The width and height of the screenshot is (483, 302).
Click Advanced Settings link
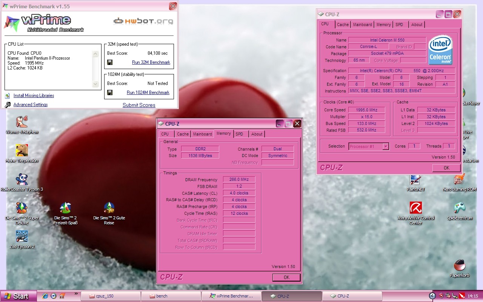click(31, 105)
